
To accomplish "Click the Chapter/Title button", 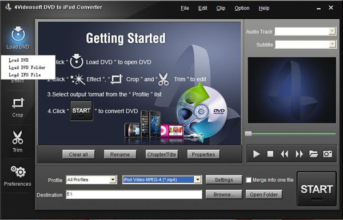I will [162, 155].
